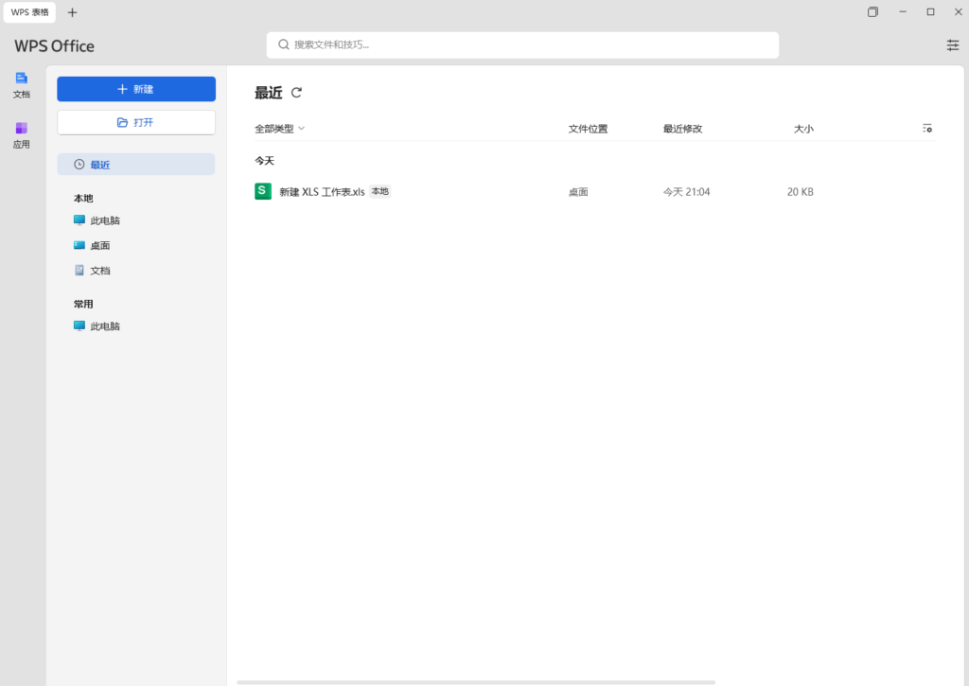This screenshot has width=969, height=686.
Task: Open the 应用 apps panel
Action: click(x=21, y=134)
